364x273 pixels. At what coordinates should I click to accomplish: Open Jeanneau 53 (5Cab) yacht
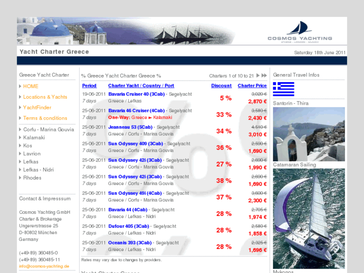[x=130, y=127]
